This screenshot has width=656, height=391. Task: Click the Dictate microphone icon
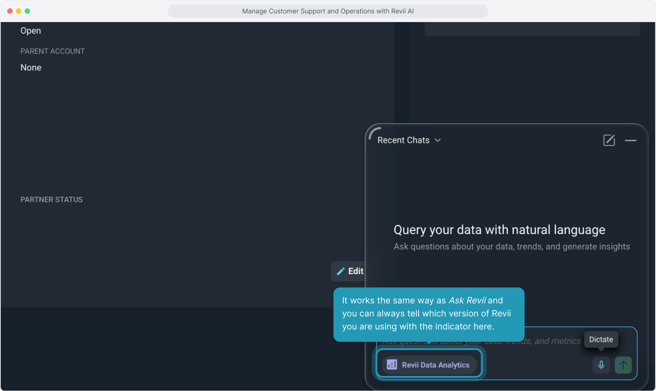(x=601, y=365)
